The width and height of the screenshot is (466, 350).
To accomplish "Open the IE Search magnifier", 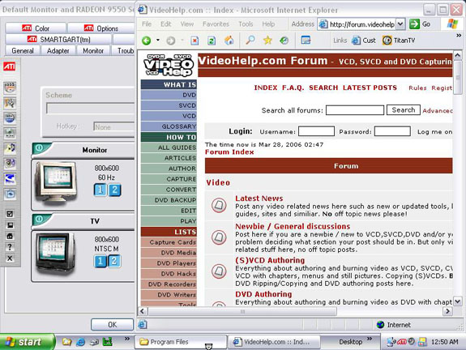I will 250,40.
